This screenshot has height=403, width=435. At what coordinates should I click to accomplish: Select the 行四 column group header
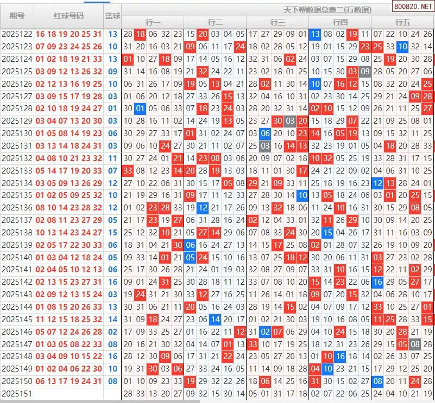point(340,22)
